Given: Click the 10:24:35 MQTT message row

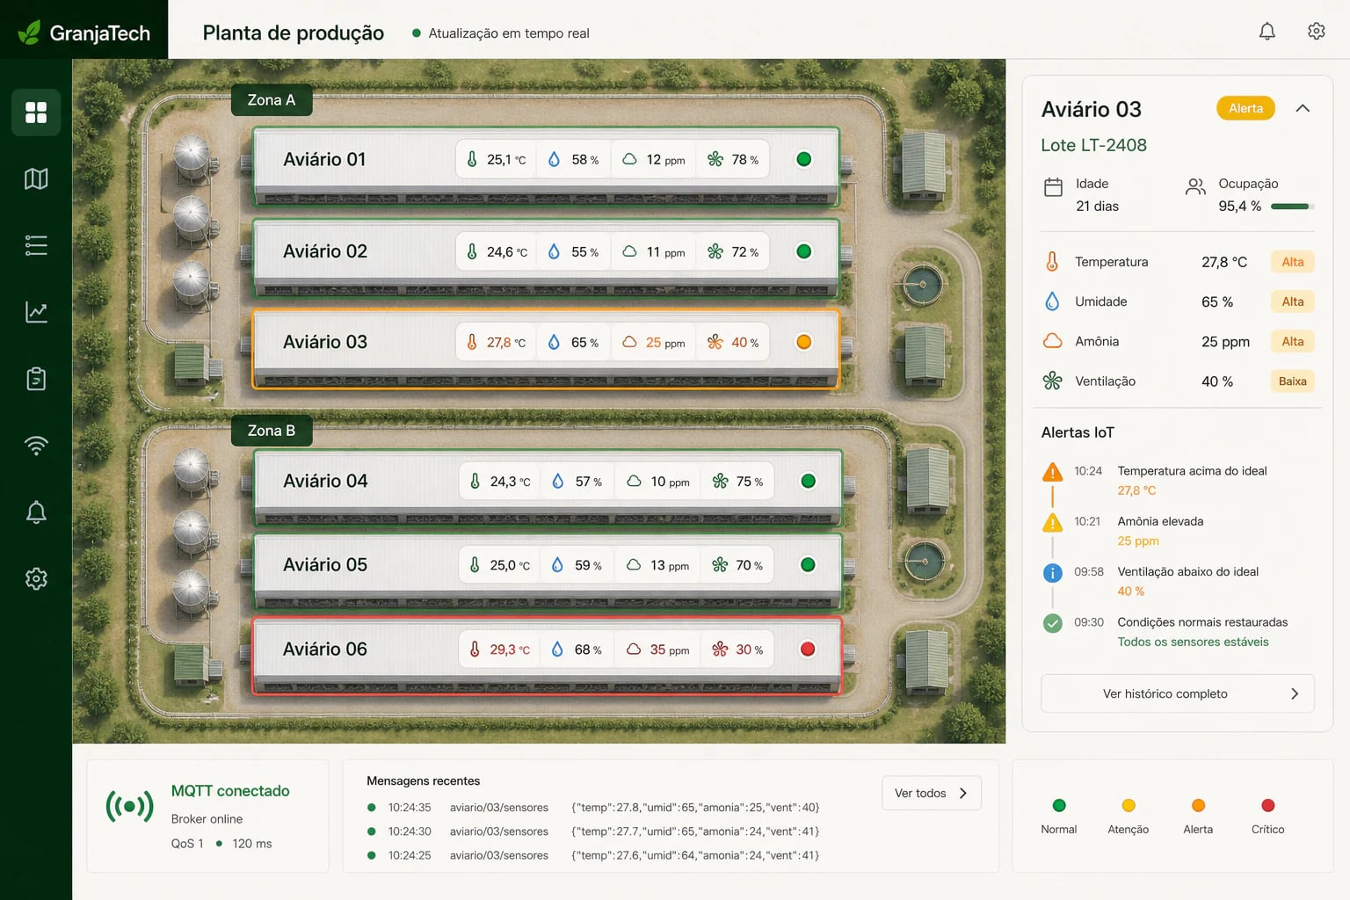Looking at the screenshot, I should pyautogui.click(x=593, y=807).
